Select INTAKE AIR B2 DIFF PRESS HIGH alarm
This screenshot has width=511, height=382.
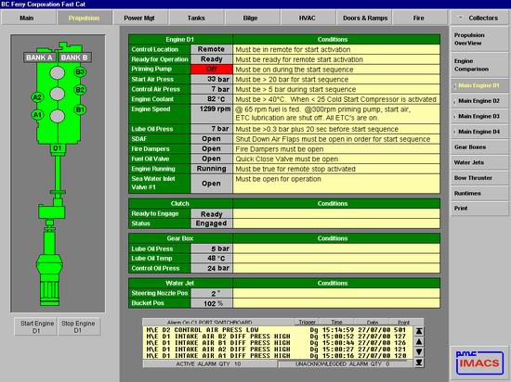pyautogui.click(x=276, y=337)
